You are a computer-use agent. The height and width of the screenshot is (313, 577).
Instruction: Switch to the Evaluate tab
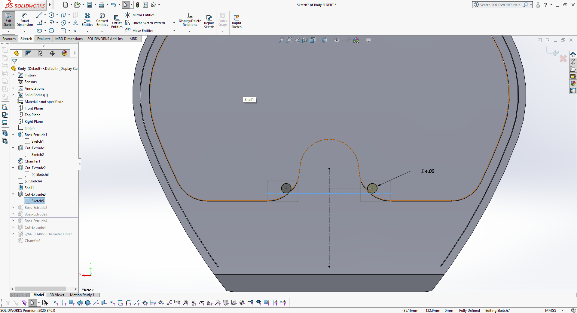(44, 39)
